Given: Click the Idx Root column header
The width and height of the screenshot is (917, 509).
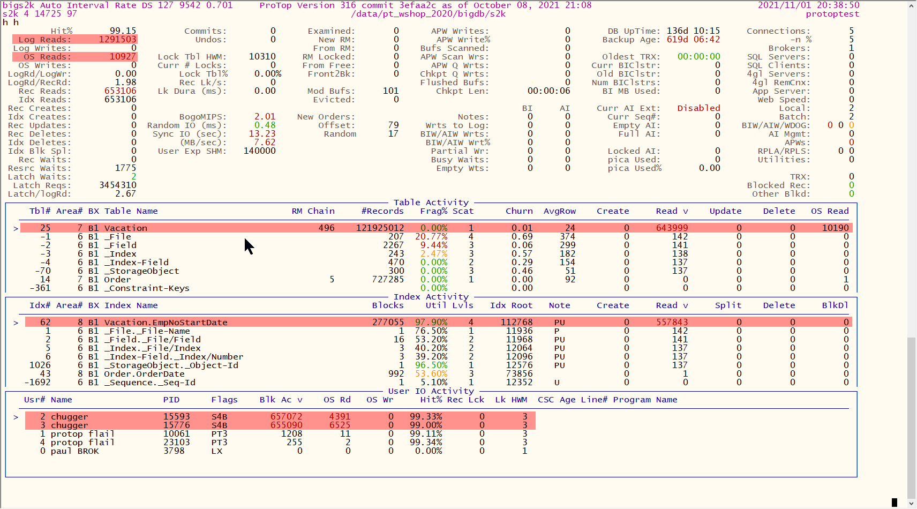Looking at the screenshot, I should click(x=512, y=305).
